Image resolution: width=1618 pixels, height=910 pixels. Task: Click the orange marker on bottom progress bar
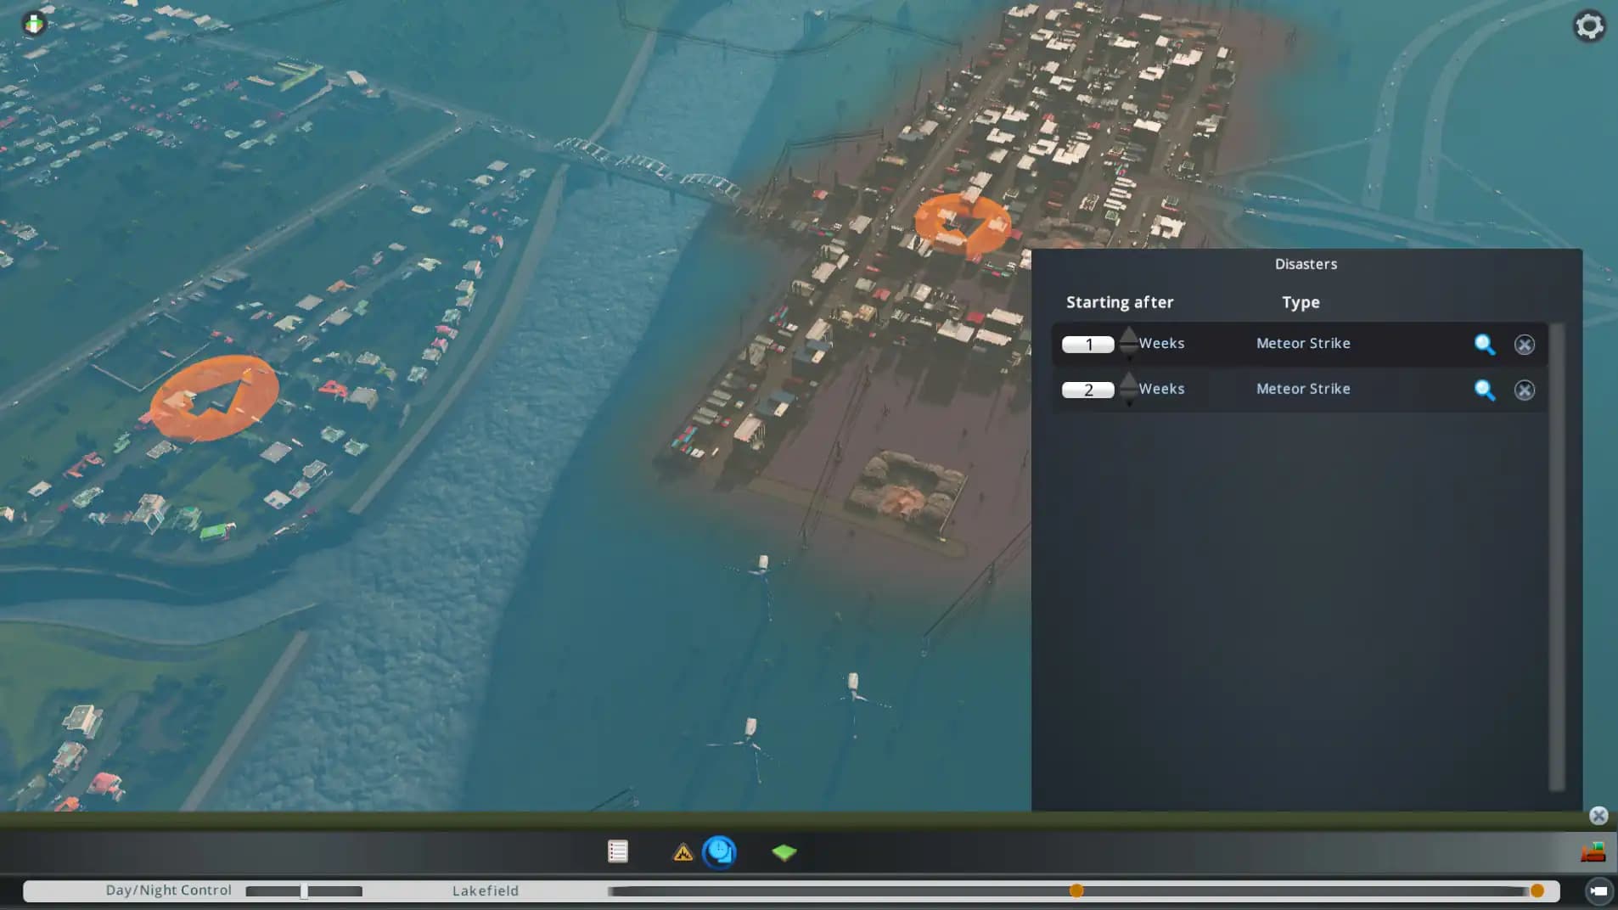(1076, 890)
